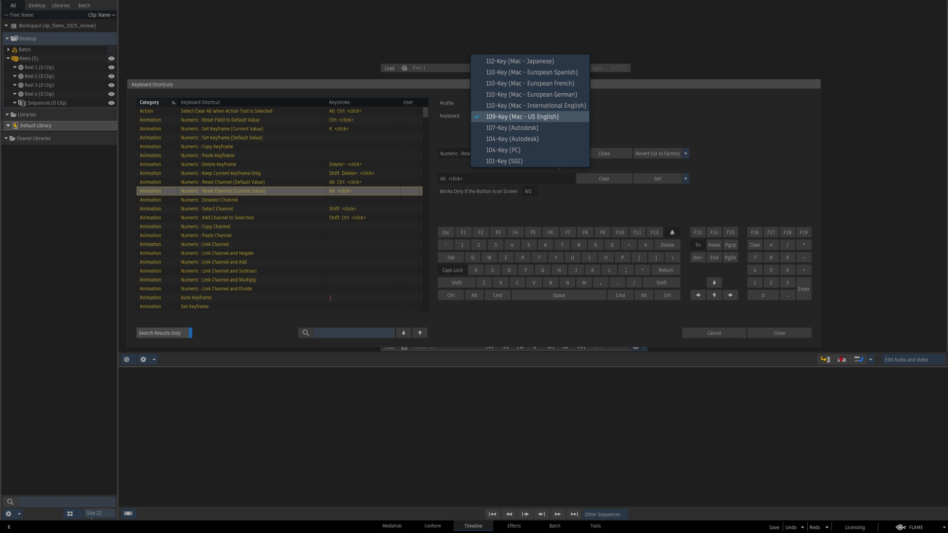Select the yellow Insert icon near Edit Audio and Video
The image size is (948, 533).
(825, 359)
